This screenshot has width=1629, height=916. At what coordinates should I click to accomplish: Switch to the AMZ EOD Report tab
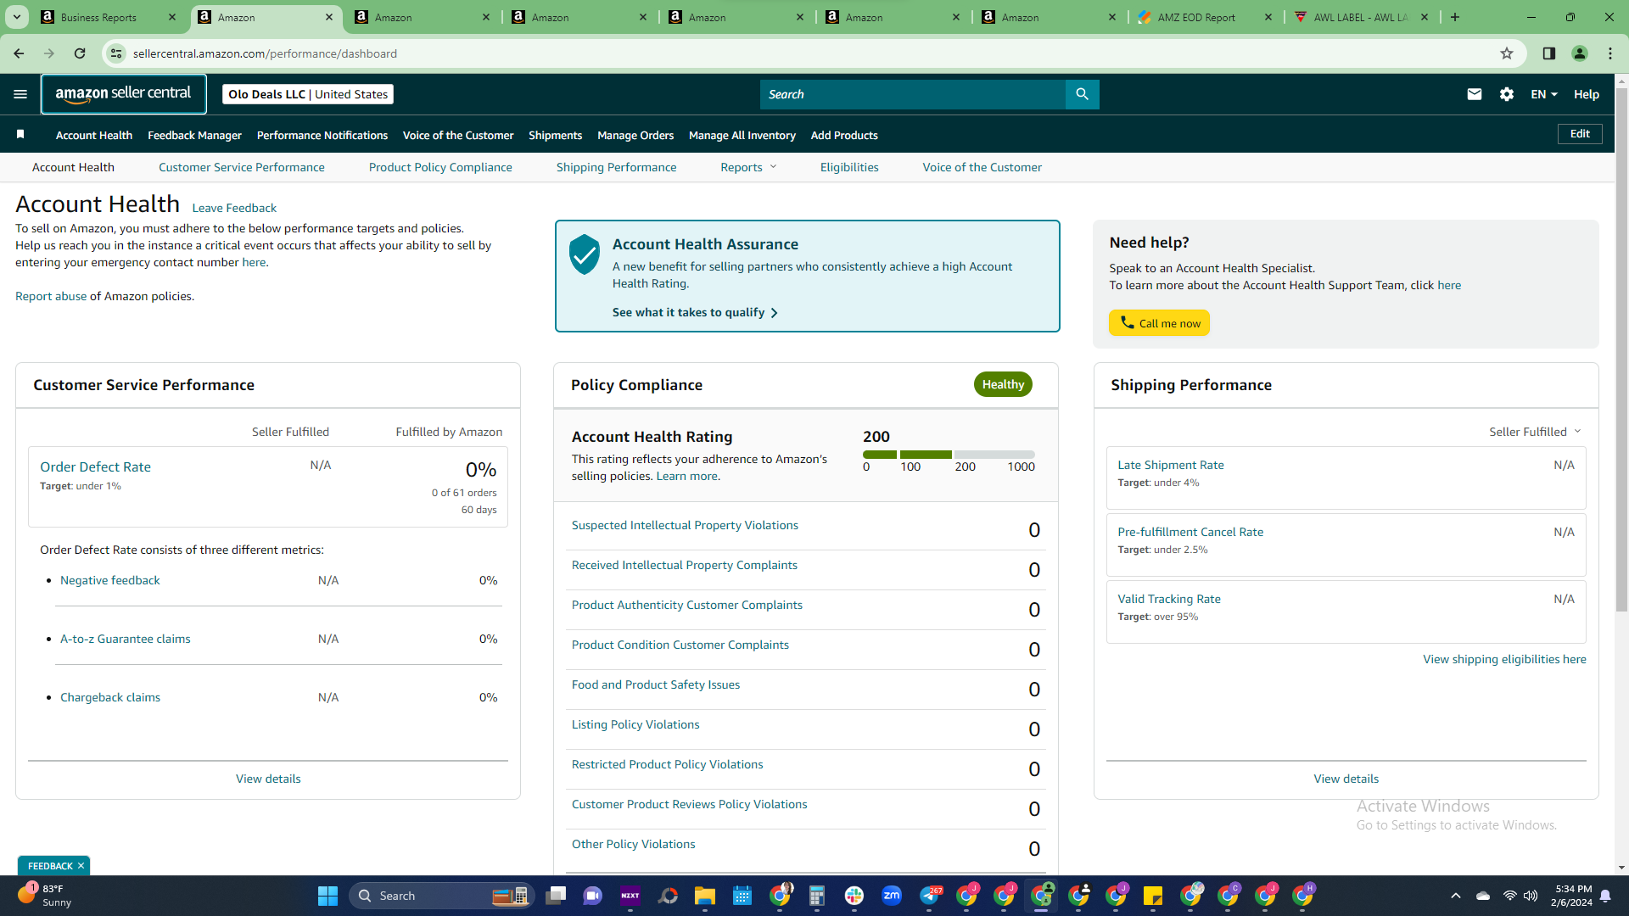tap(1205, 17)
